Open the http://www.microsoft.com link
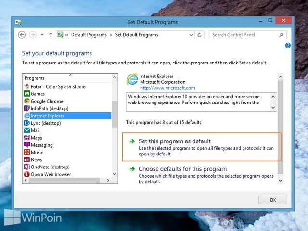This screenshot has height=231, width=308. click(x=167, y=88)
